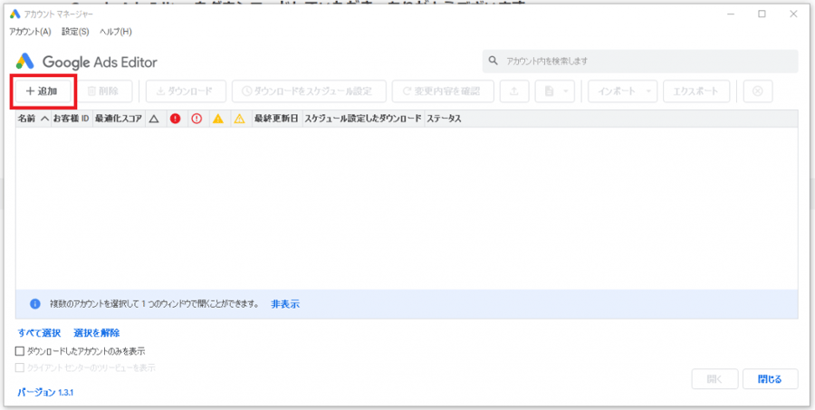Sort by スケジュール設定したダウンロード column header
This screenshot has height=410, width=815.
coord(363,119)
